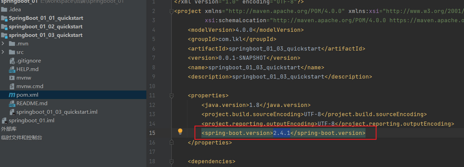
Task: Click the HELP.md markdown icon
Action: tap(12, 69)
